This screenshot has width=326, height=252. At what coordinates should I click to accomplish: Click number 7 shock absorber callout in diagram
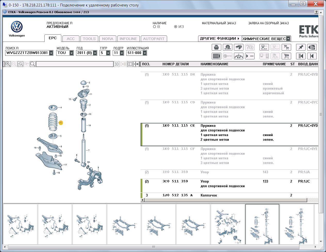[89, 150]
